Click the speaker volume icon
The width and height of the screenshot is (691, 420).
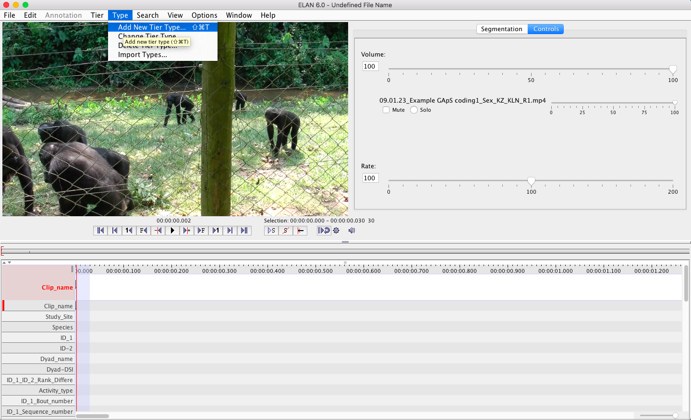click(352, 231)
